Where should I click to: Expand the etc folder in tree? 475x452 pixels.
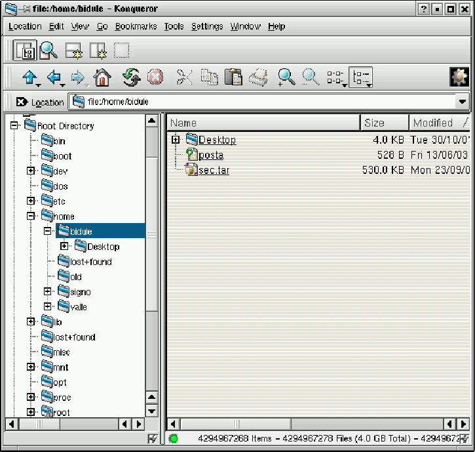click(31, 201)
